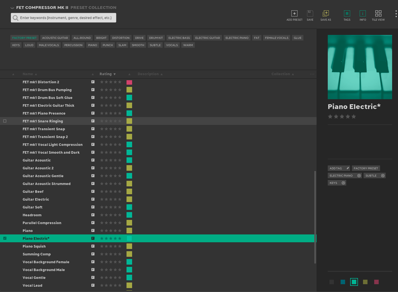
Task: Check the FET mk1 Snare Ringing checkbox
Action: click(x=5, y=121)
